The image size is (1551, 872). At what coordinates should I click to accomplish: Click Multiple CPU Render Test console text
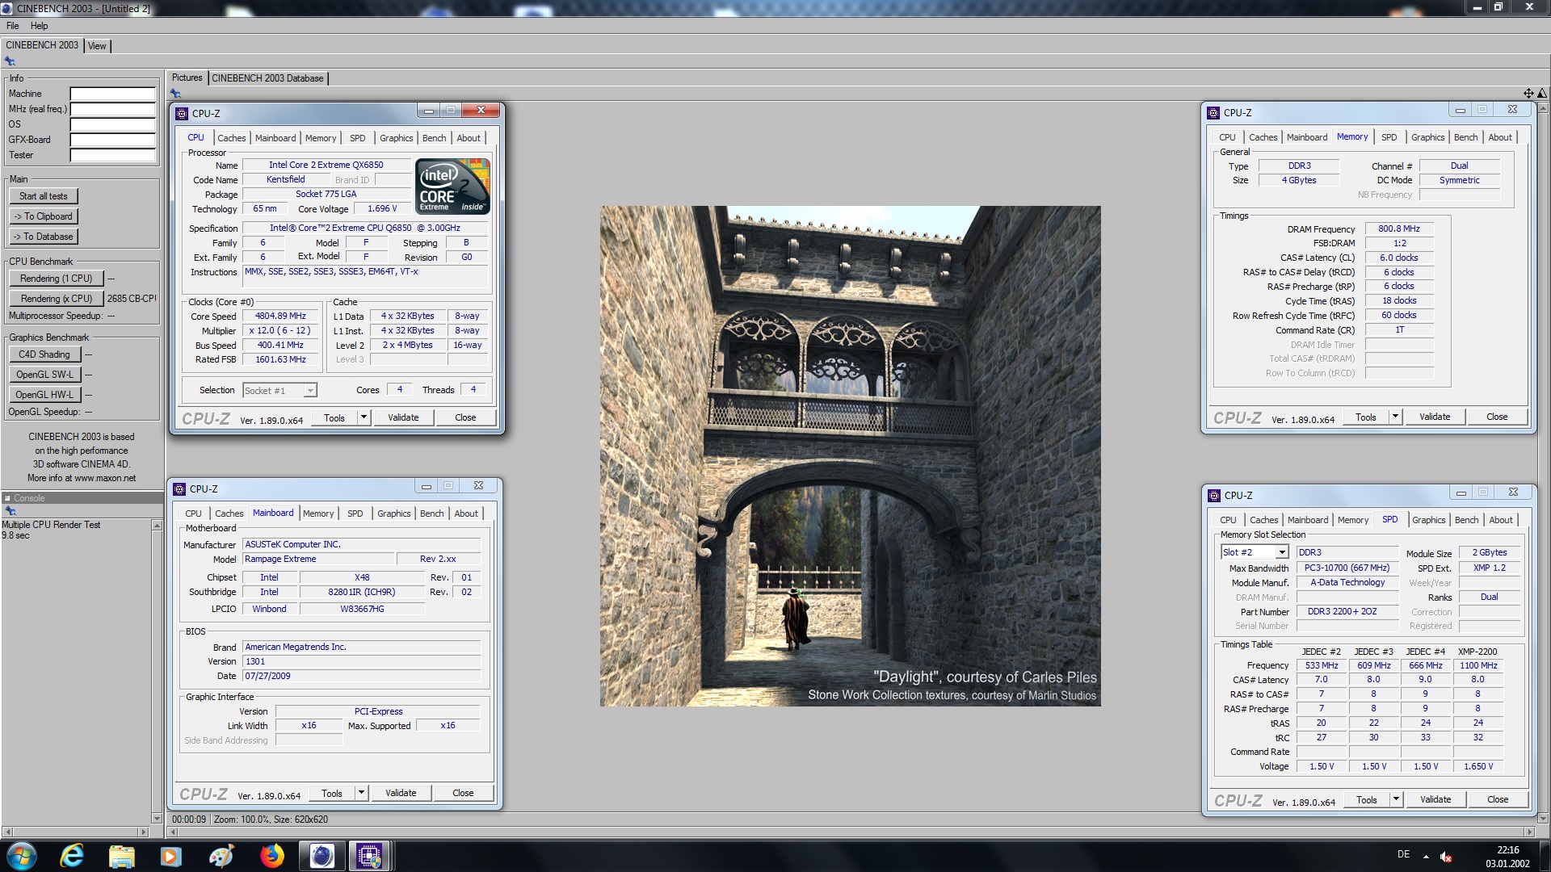point(51,525)
